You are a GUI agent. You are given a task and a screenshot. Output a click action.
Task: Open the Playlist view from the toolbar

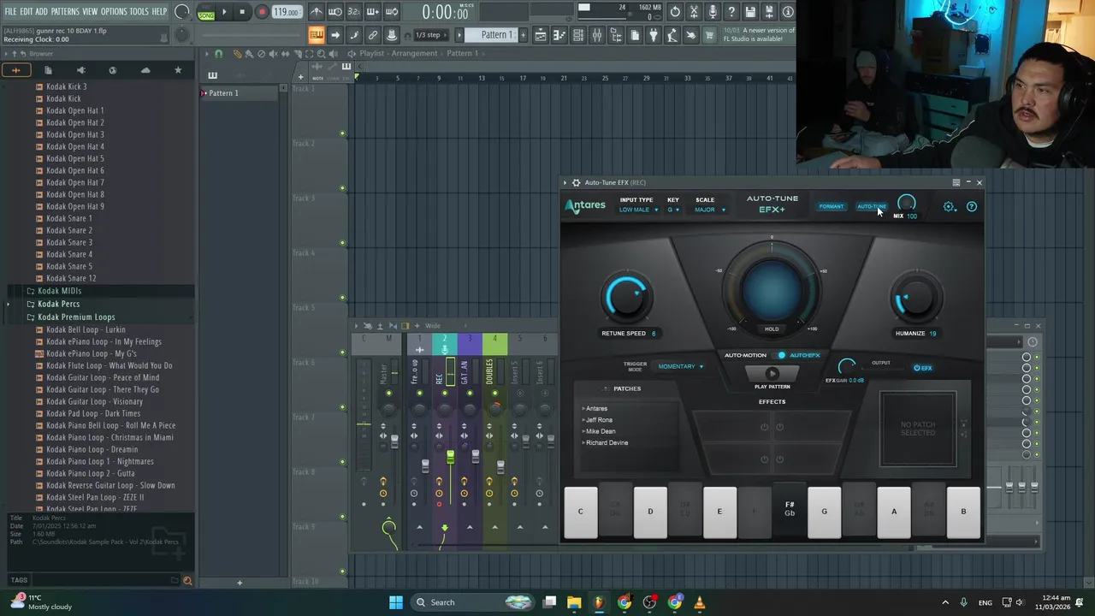(541, 35)
